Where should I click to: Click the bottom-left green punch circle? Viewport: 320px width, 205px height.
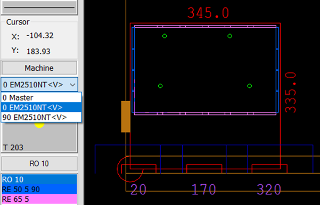click(160, 86)
